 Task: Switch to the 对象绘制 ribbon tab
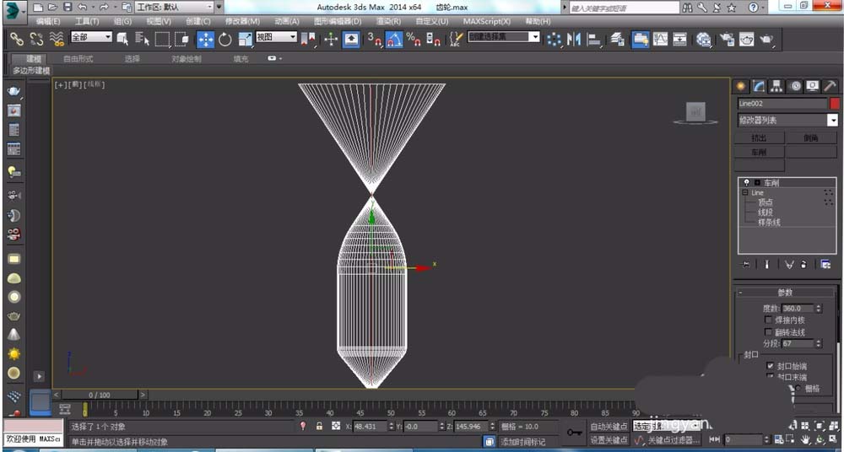tap(187, 59)
